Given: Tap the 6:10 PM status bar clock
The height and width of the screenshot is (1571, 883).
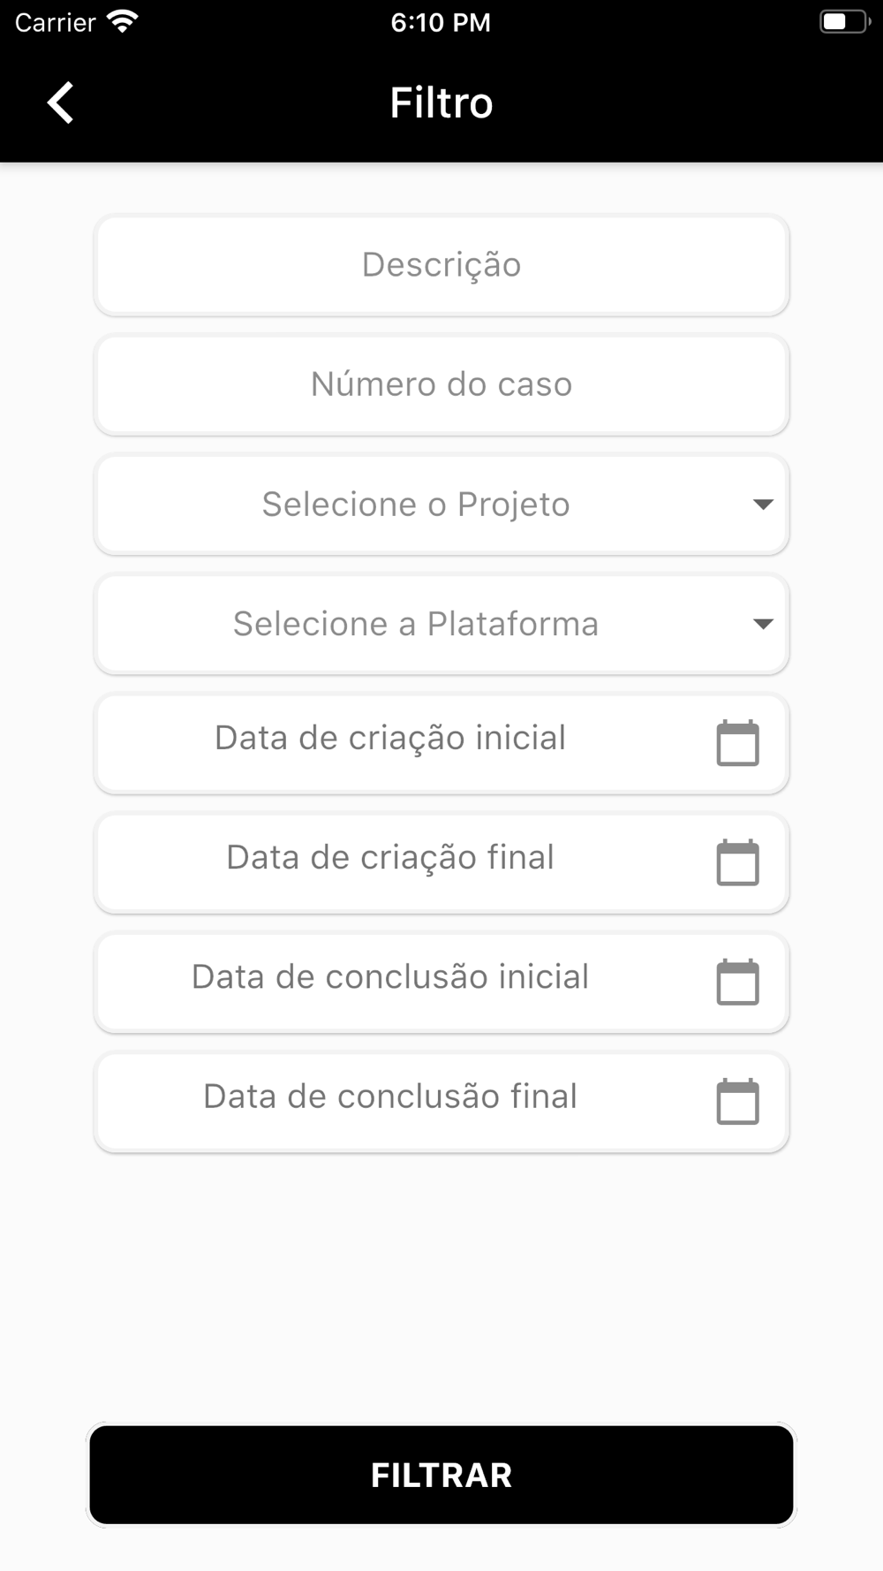Looking at the screenshot, I should pyautogui.click(x=441, y=22).
